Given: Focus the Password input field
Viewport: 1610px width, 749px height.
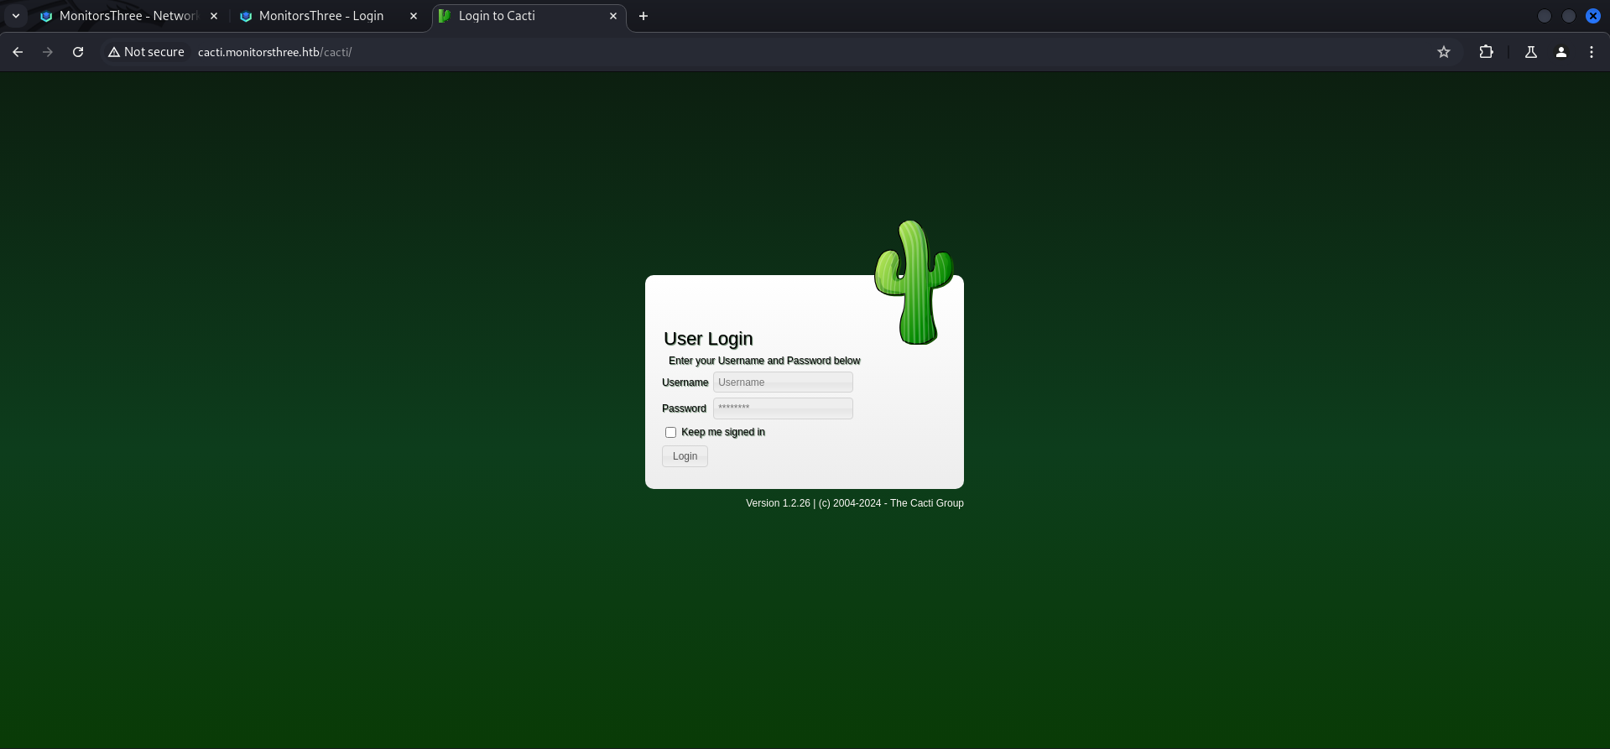Looking at the screenshot, I should pos(782,408).
